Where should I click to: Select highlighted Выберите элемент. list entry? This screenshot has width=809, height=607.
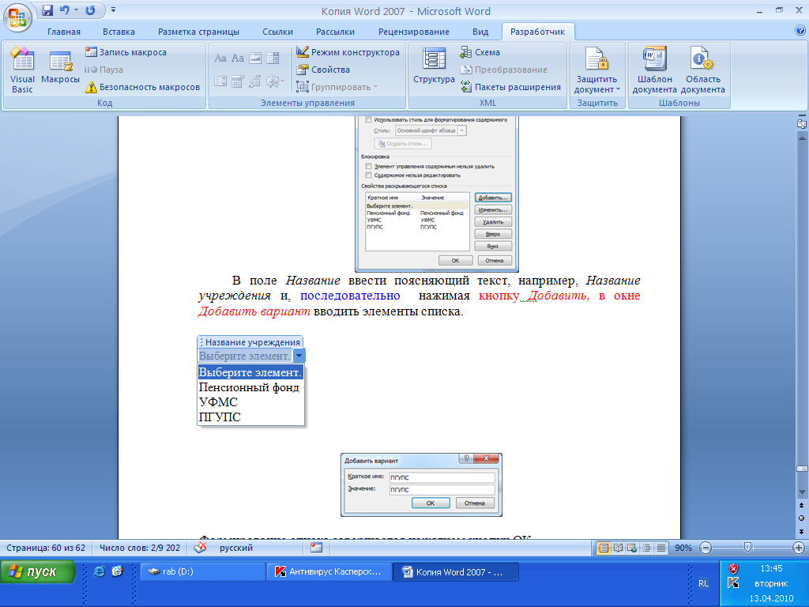tap(250, 372)
